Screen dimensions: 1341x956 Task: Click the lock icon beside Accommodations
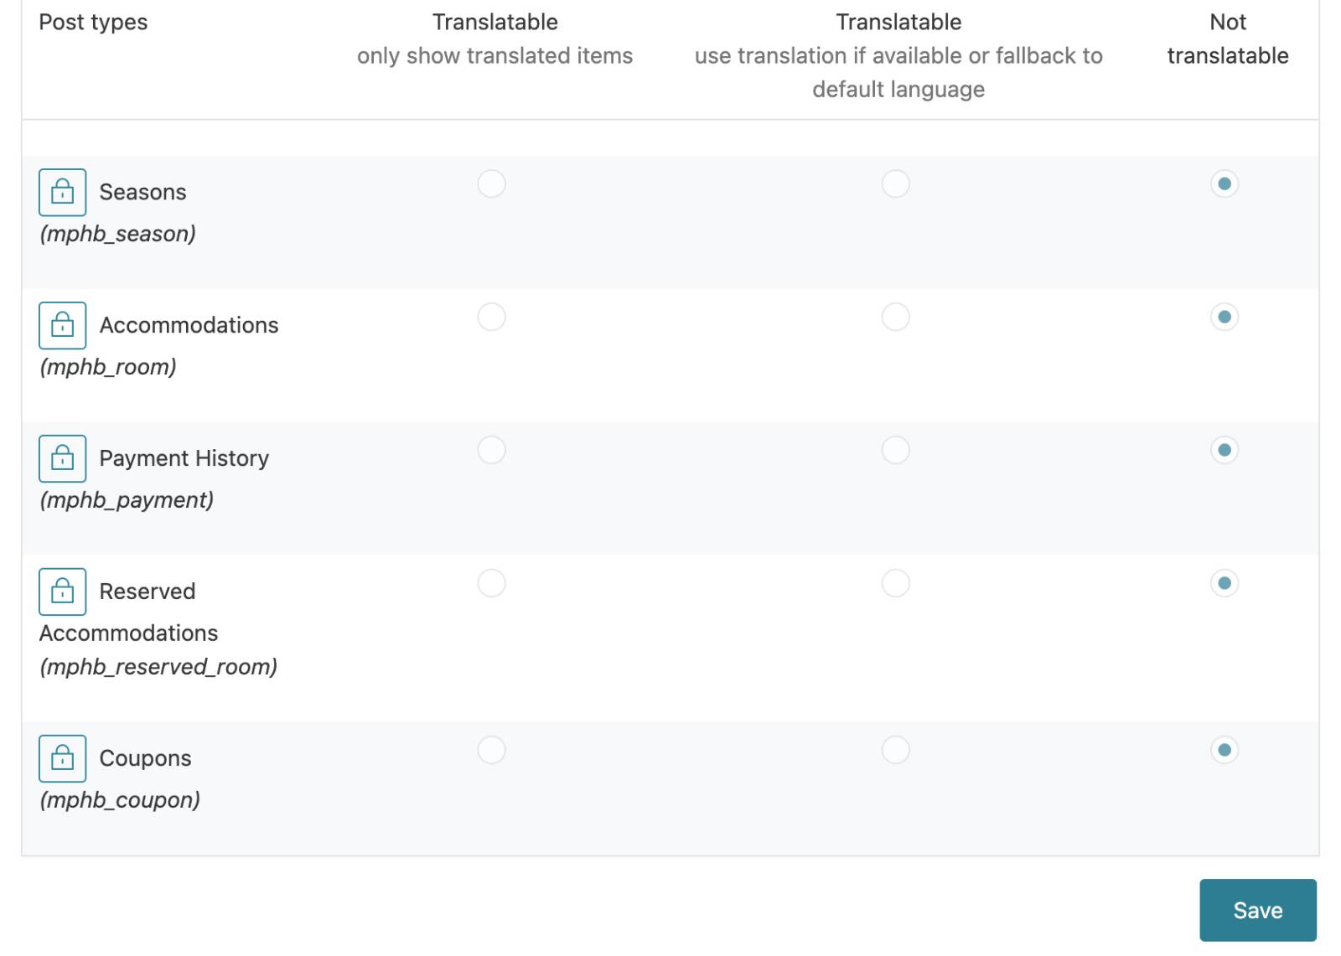pyautogui.click(x=62, y=325)
